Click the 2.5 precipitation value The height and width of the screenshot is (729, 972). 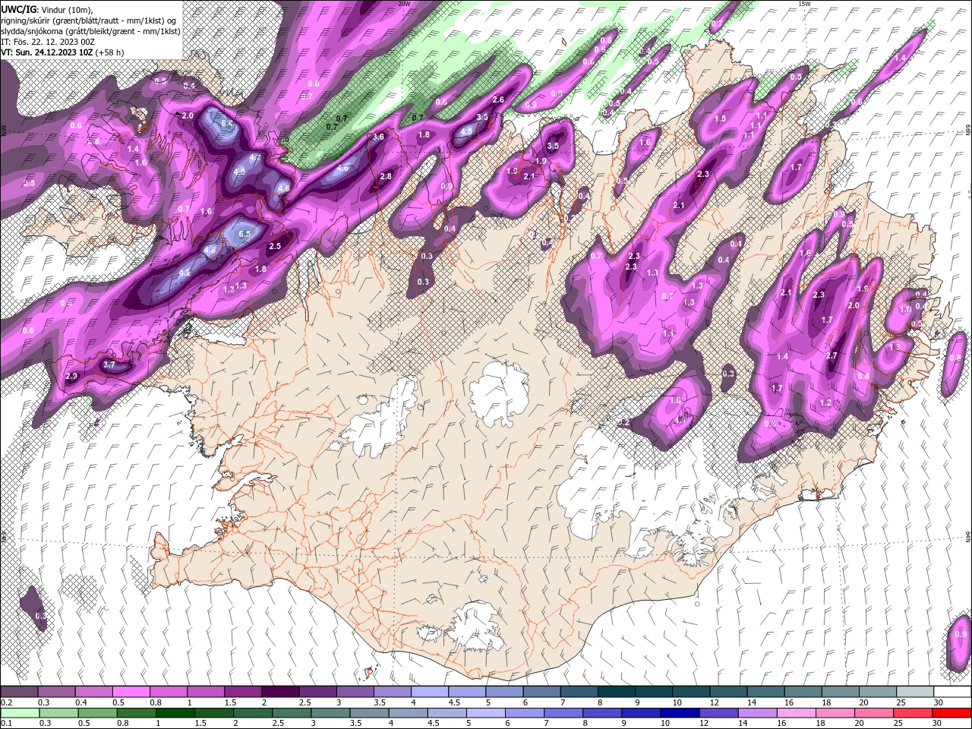coord(275,246)
